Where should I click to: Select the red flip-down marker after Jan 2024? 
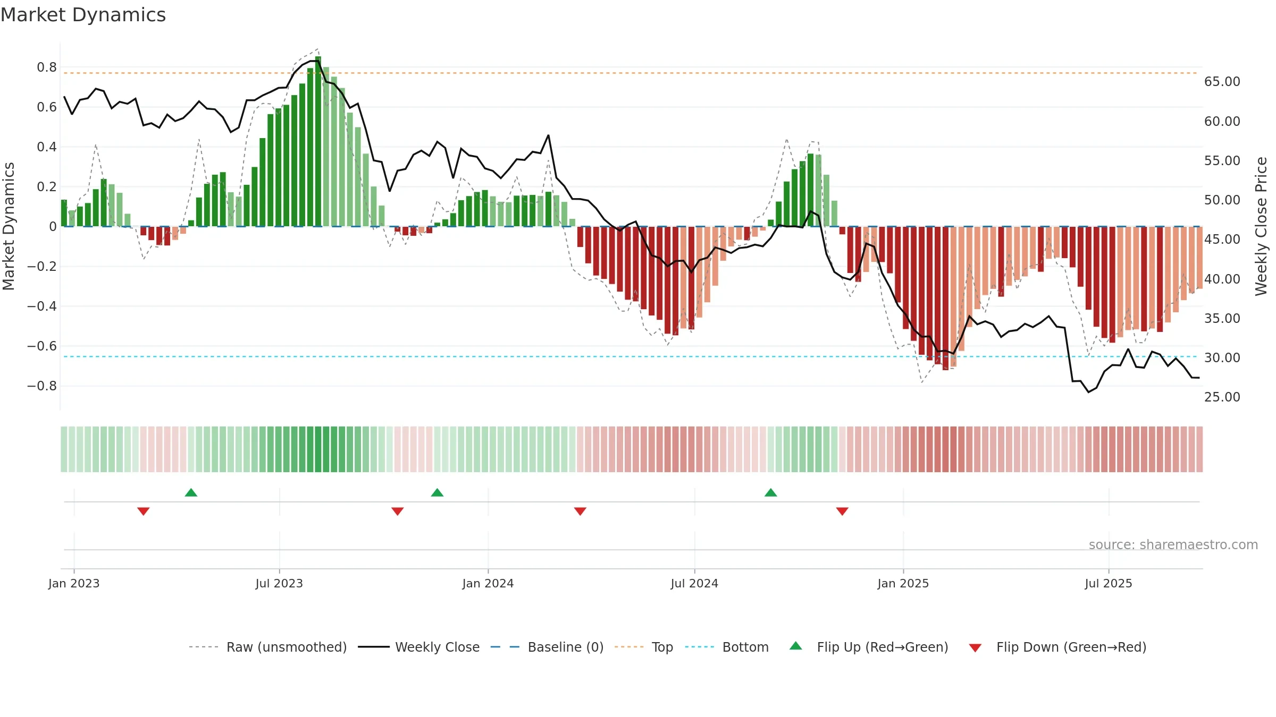point(580,511)
